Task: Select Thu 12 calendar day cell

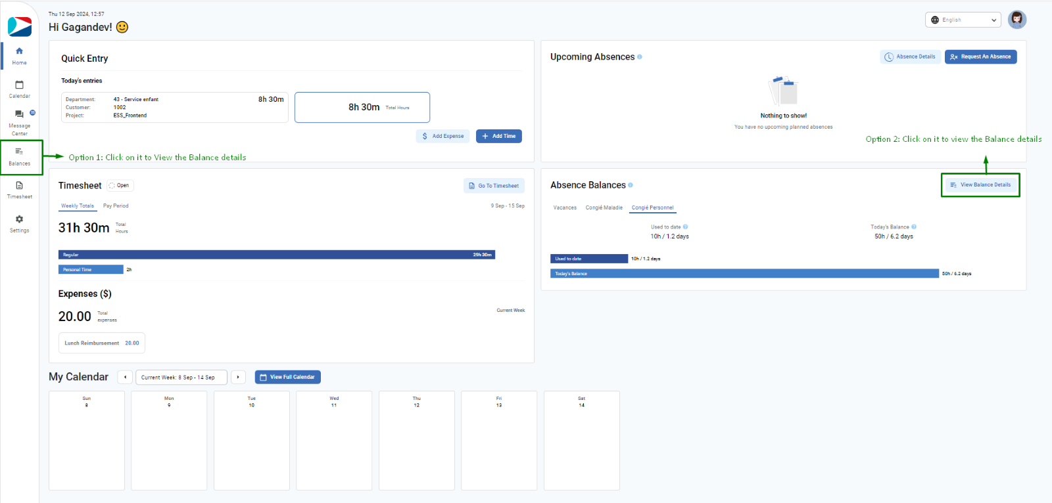Action: click(x=417, y=441)
